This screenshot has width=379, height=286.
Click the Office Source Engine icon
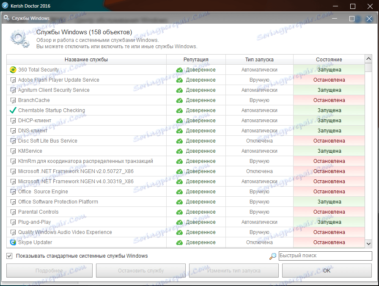13,192
